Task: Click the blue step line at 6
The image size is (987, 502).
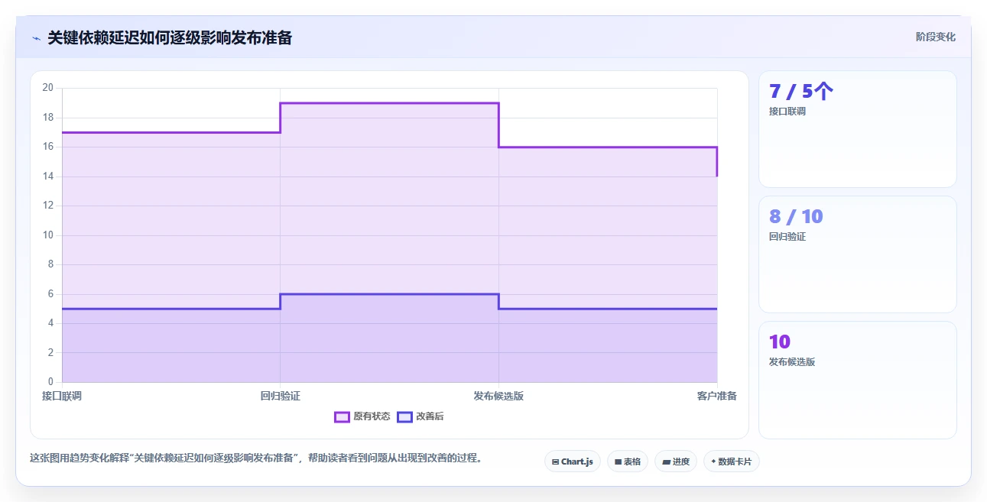Action: pyautogui.click(x=389, y=294)
